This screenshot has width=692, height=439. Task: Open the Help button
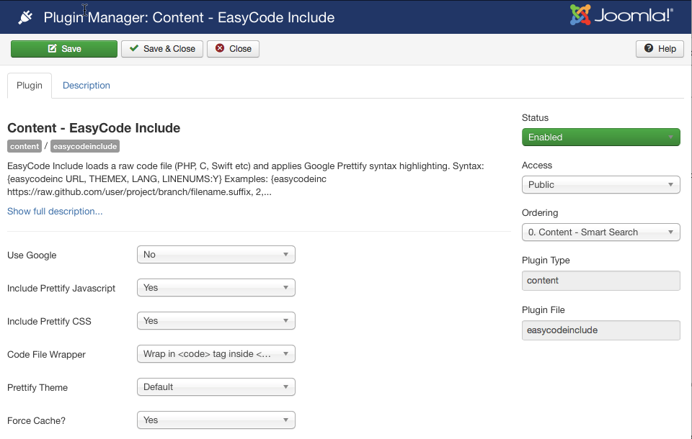(660, 49)
